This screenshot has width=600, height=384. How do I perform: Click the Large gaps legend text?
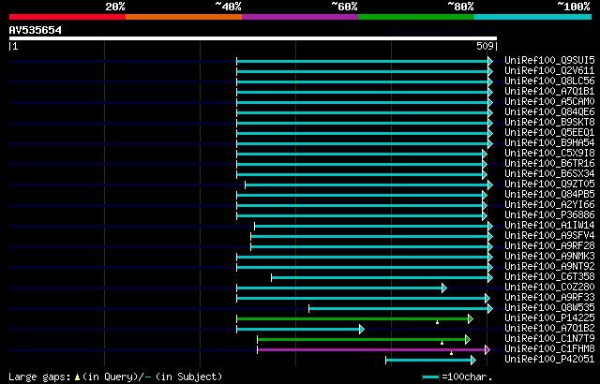pos(39,377)
